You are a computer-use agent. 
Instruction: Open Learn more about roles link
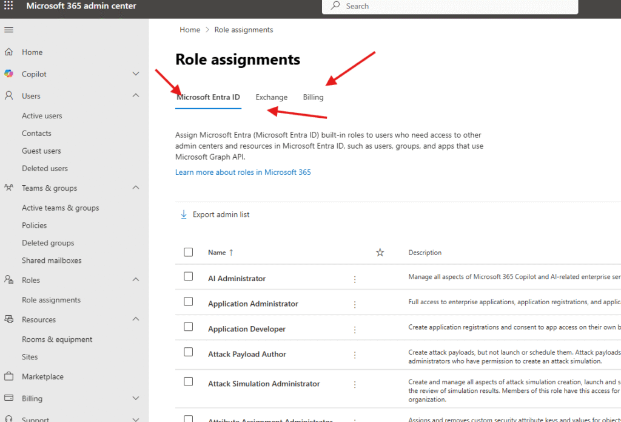pos(243,172)
